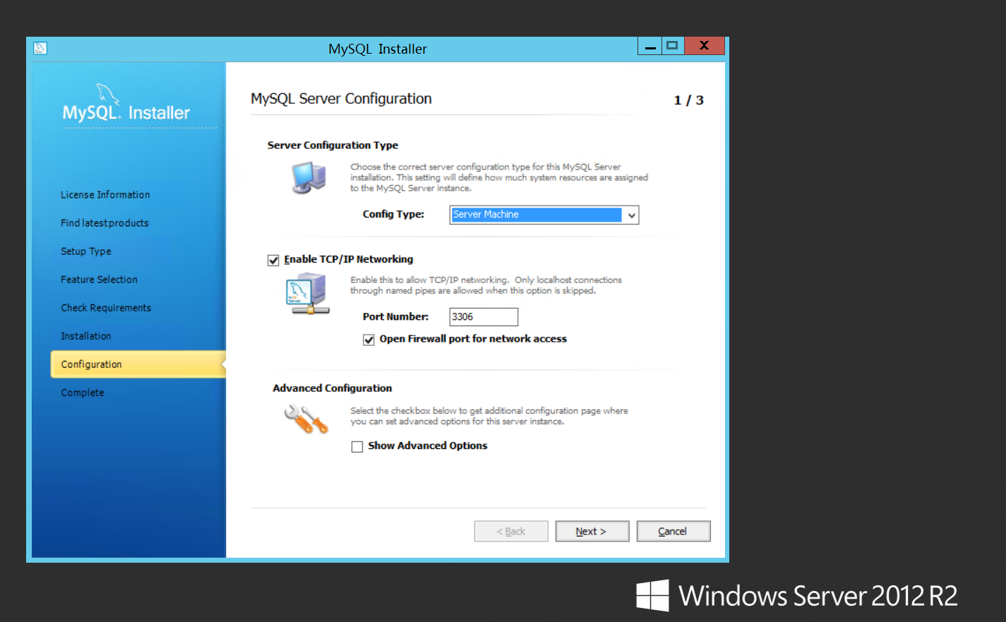Select Find latest products step
1006x622 pixels.
(x=104, y=223)
